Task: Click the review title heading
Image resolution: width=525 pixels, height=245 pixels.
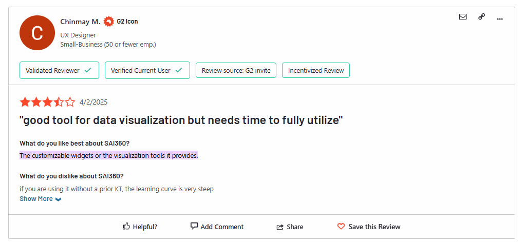Action: tap(181, 120)
